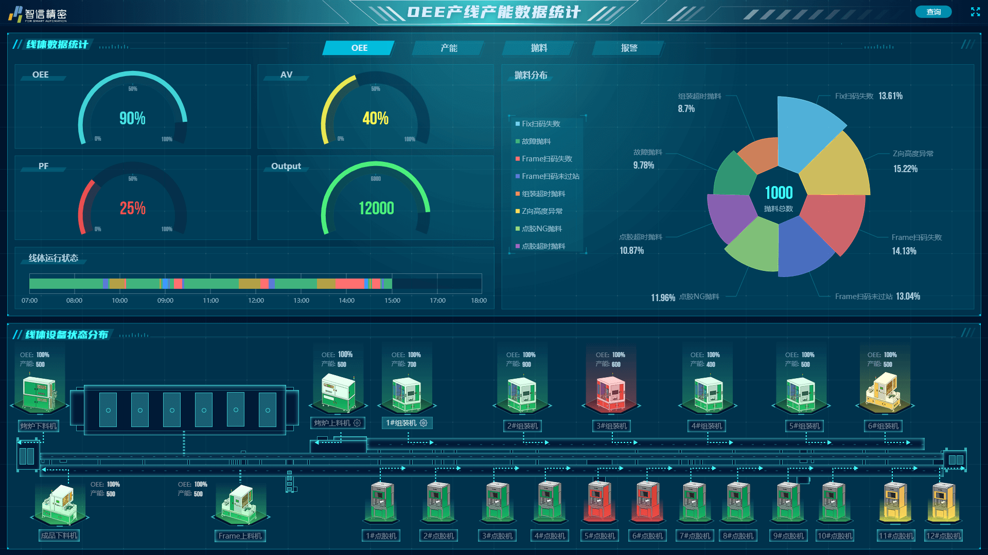This screenshot has width=988, height=555.
Task: Hide Z向高度异常 legend series
Action: click(541, 211)
